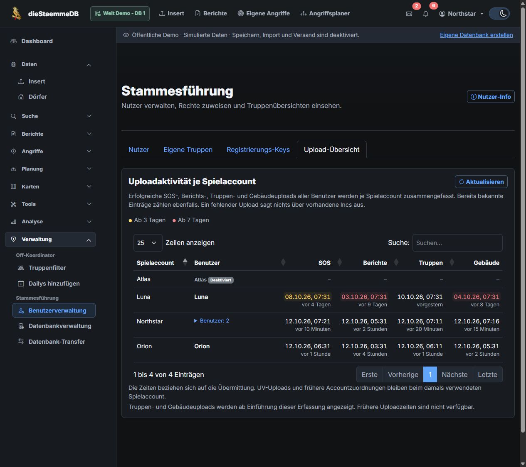This screenshot has height=467, width=526.
Task: Click the Datenbankverwaltung database icon
Action: tap(21, 326)
